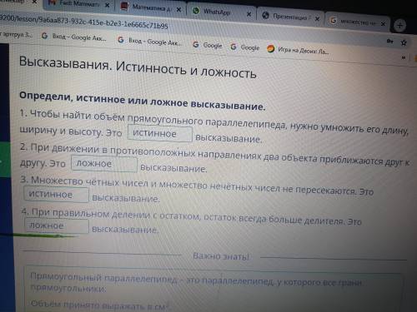Open the first Google bookmark
Viewport: 417px width, 312px height.
[208, 45]
